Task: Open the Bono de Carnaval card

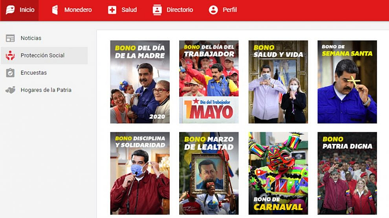Action: [x=278, y=173]
